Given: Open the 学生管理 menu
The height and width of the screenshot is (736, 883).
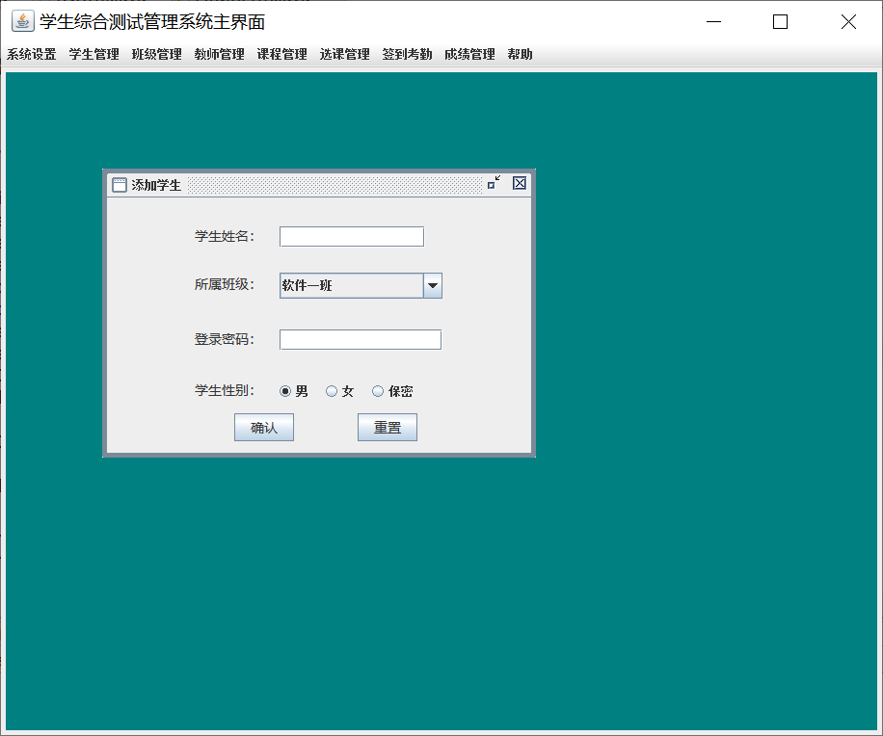Looking at the screenshot, I should click(94, 54).
